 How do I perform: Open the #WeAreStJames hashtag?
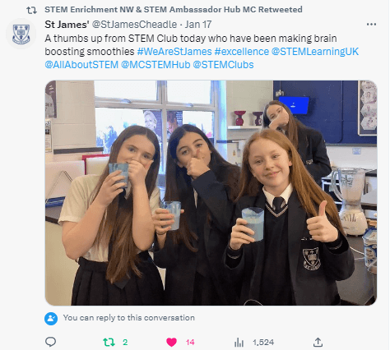[x=174, y=52]
